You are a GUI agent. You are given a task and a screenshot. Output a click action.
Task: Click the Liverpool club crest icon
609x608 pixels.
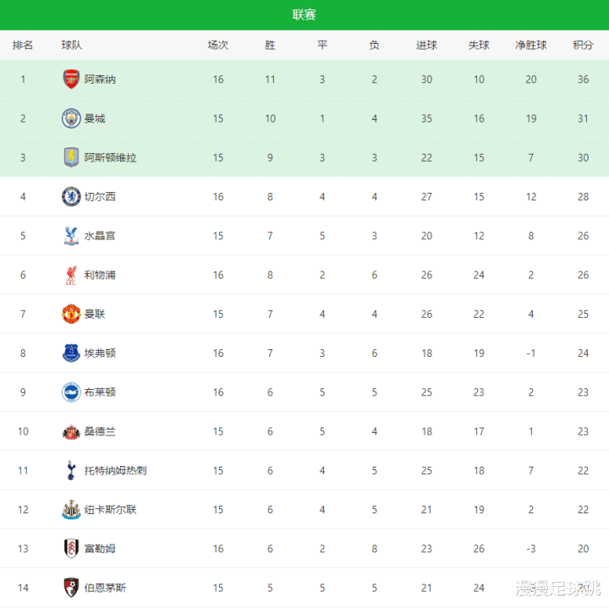[x=71, y=275]
